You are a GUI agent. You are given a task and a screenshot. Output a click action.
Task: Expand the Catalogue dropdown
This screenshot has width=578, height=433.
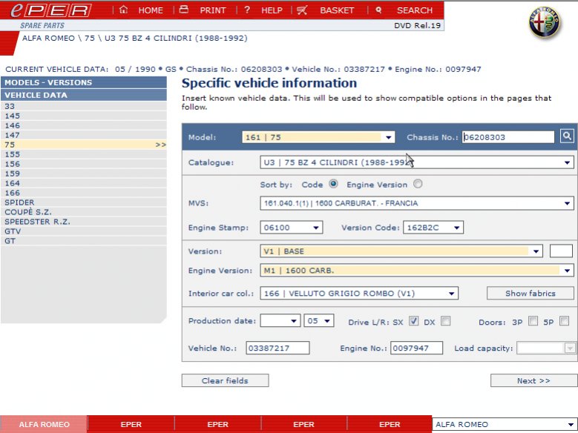pyautogui.click(x=568, y=162)
